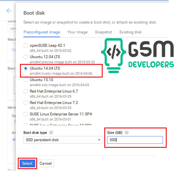This screenshot has width=174, height=172.
Task: Open the Existing disk tab
Action: pos(131,32)
